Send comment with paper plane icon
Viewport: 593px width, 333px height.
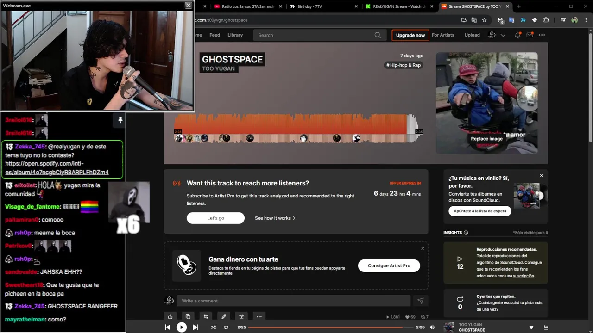[x=420, y=301]
